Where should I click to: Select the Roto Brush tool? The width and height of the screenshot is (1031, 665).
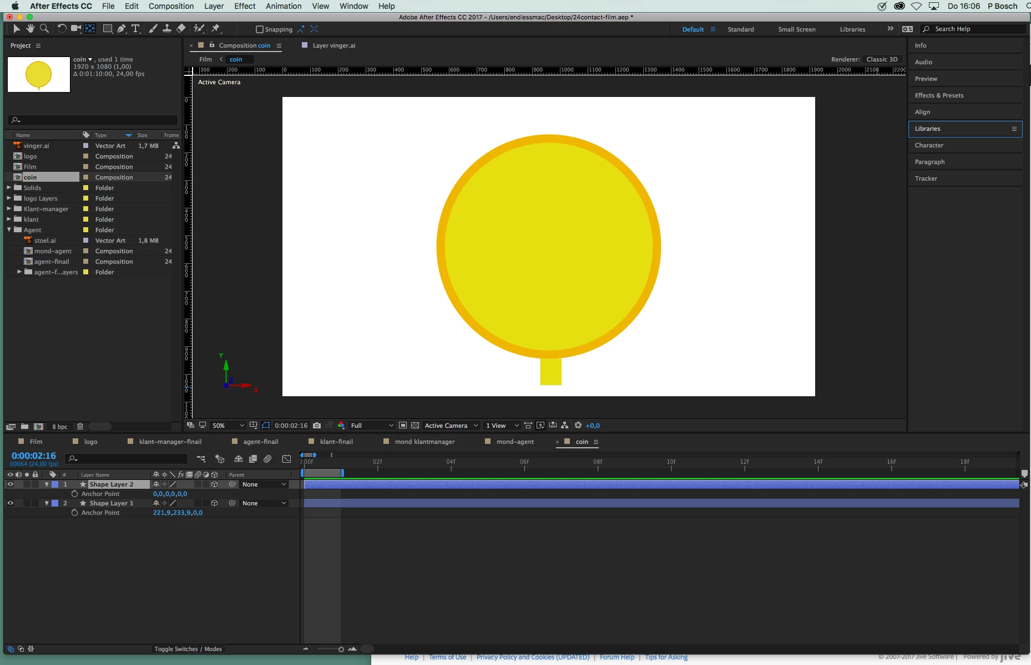[x=199, y=29]
